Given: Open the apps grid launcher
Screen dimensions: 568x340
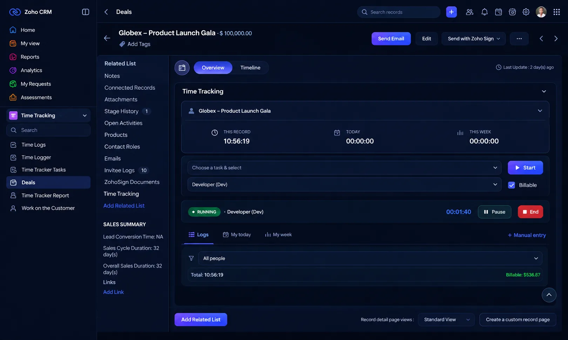Looking at the screenshot, I should [x=556, y=12].
